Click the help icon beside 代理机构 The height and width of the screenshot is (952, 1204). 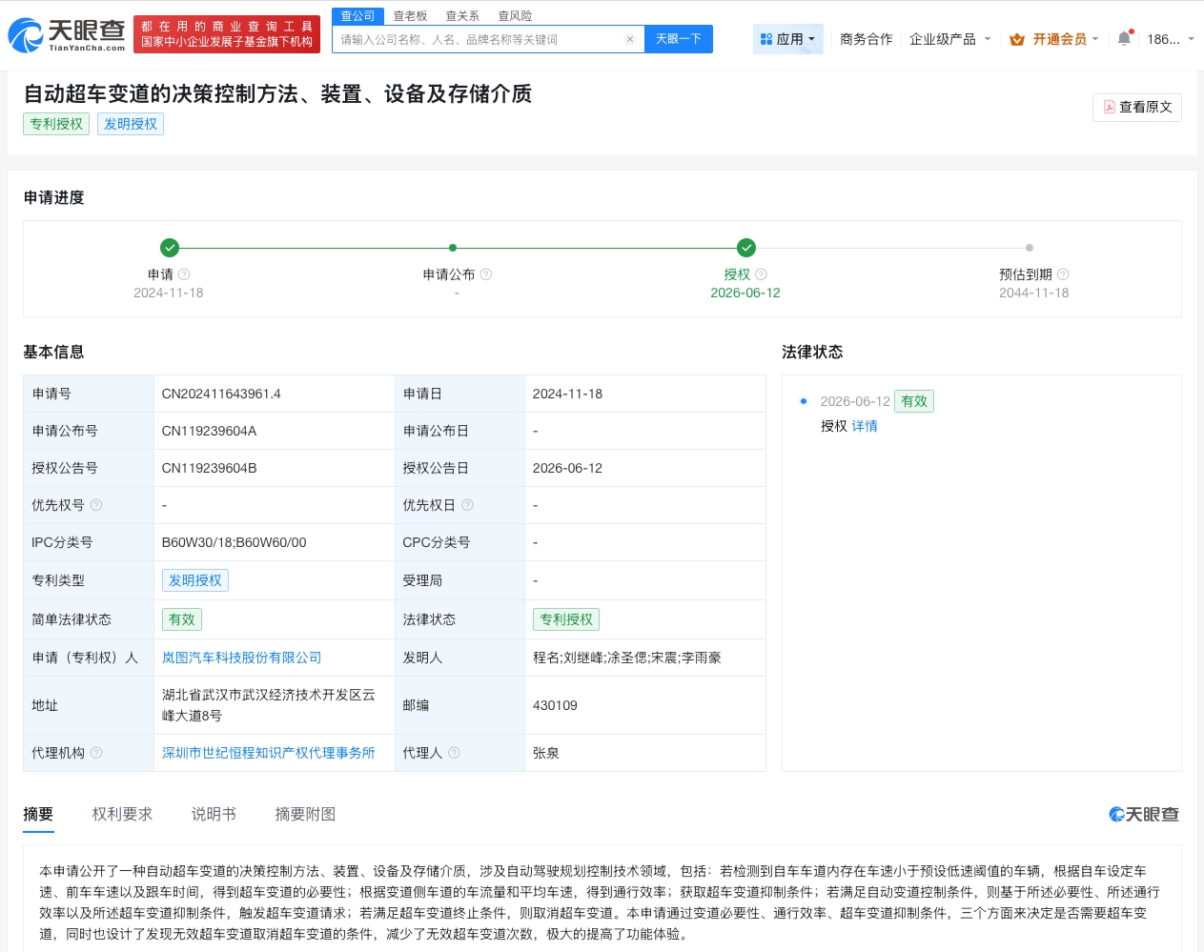pyautogui.click(x=96, y=753)
